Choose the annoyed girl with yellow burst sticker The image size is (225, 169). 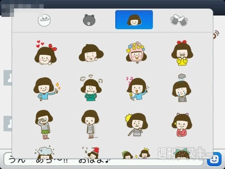[x=136, y=124]
